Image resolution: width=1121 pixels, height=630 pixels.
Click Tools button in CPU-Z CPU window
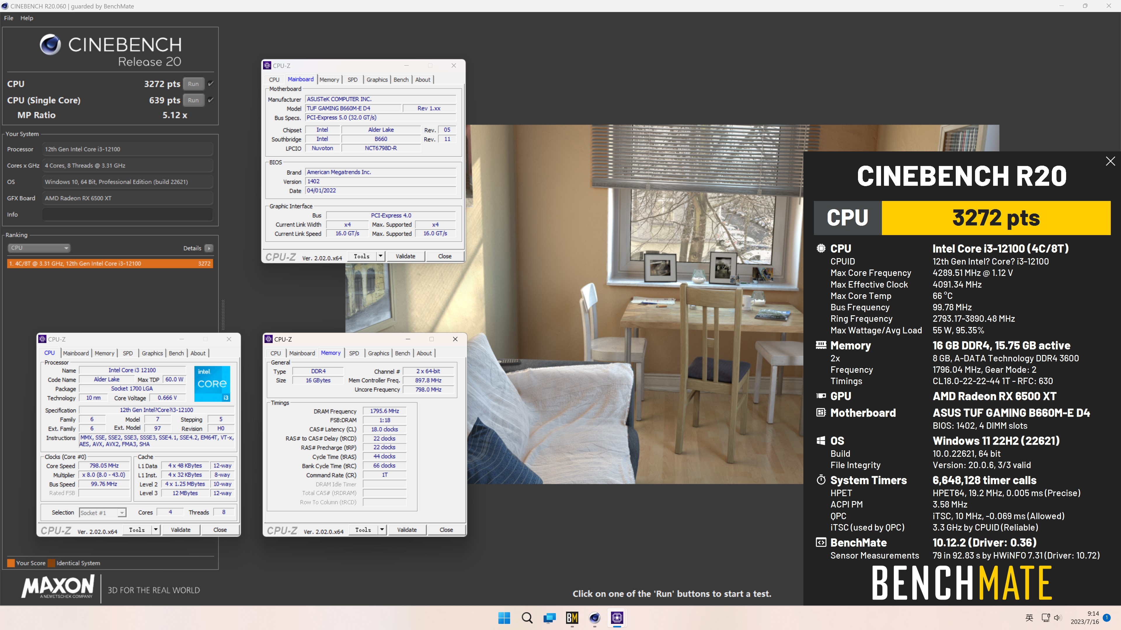click(x=137, y=530)
